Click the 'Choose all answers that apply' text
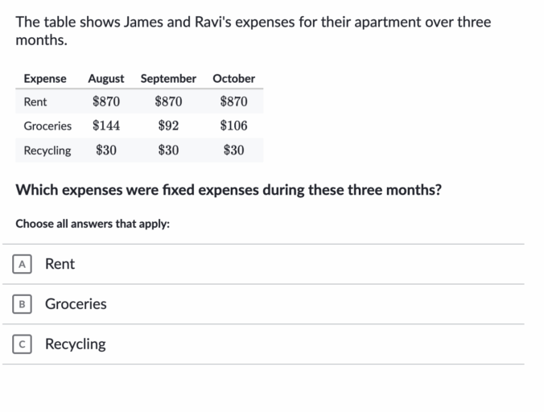Viewport: 544px width, 412px height. (93, 224)
